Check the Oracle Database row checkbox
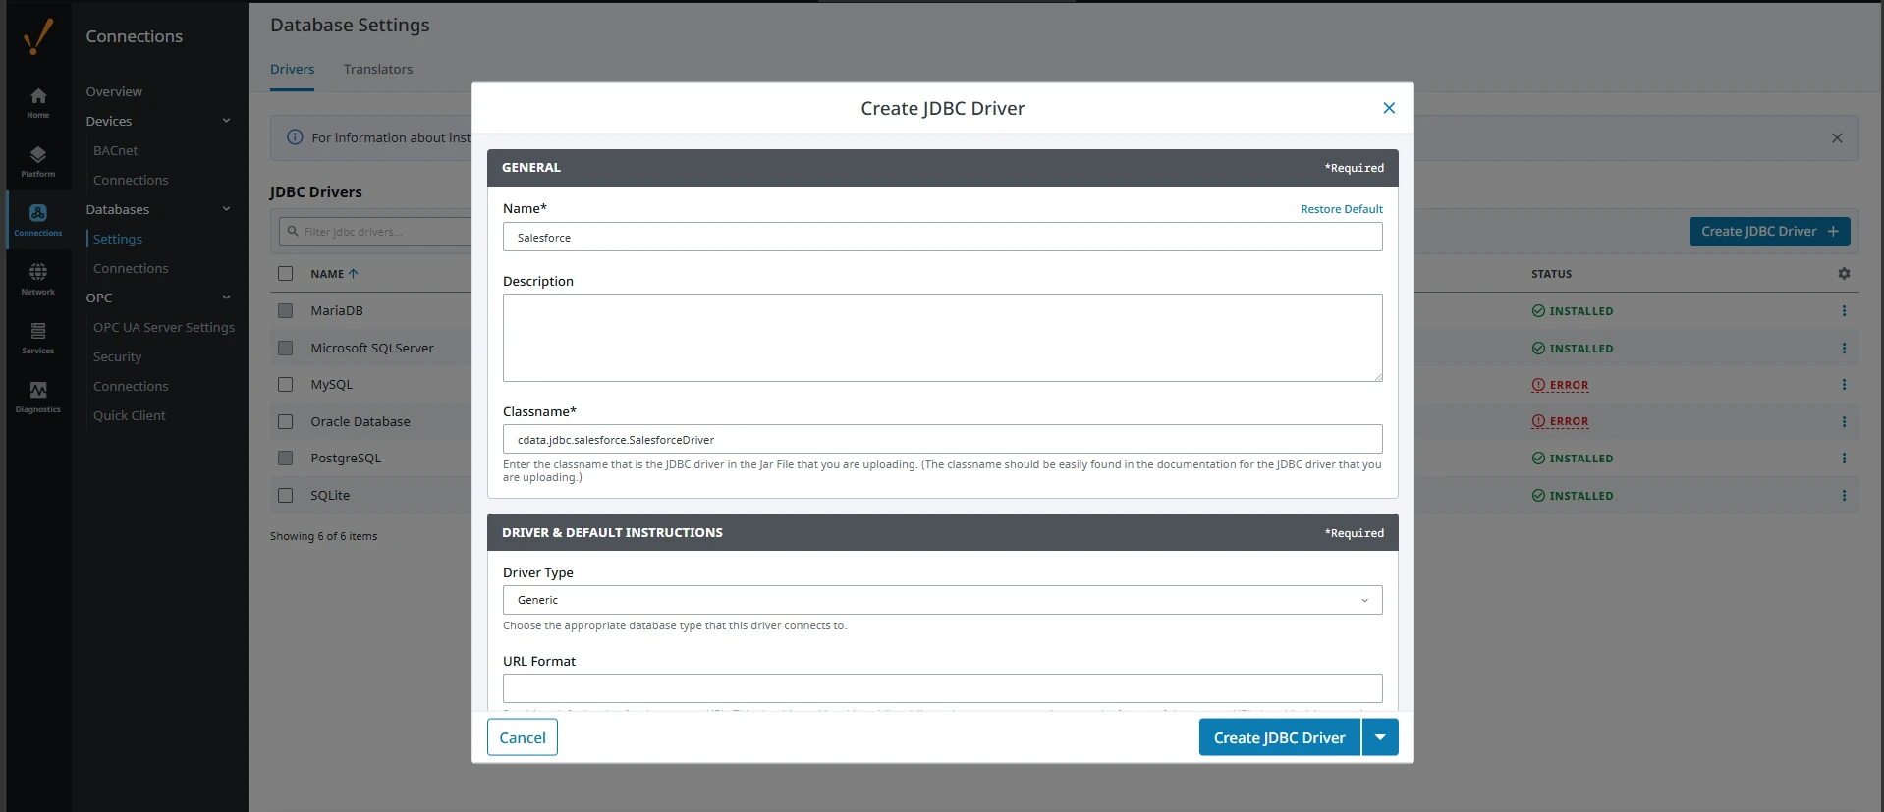The width and height of the screenshot is (1884, 812). 286,421
